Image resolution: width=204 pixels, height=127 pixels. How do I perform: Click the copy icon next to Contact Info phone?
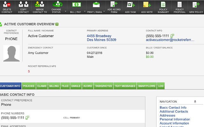[x=172, y=36]
